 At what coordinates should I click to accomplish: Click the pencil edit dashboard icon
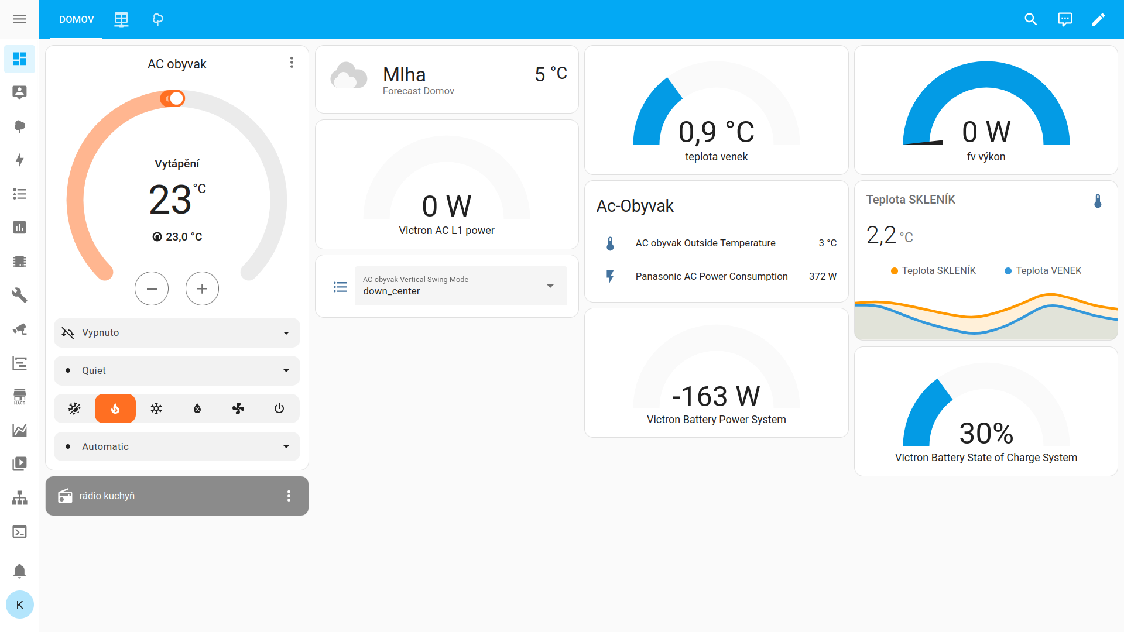pyautogui.click(x=1098, y=19)
